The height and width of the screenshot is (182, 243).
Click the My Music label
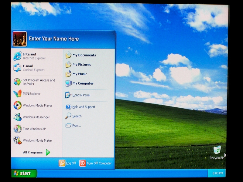80,74
